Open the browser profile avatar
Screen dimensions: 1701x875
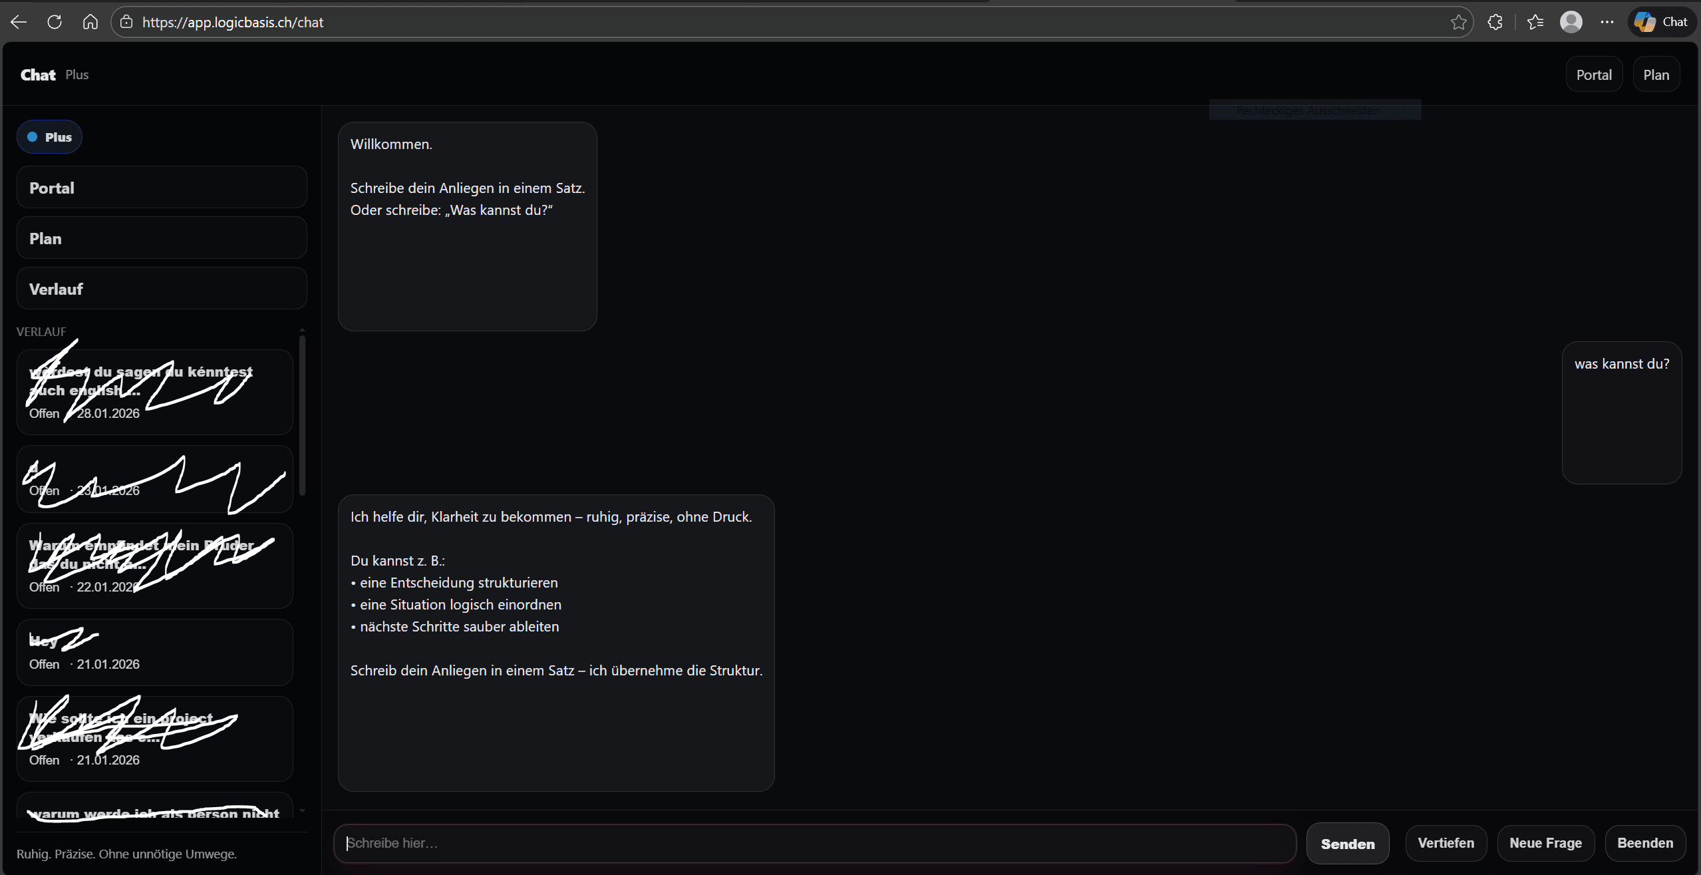click(x=1571, y=22)
